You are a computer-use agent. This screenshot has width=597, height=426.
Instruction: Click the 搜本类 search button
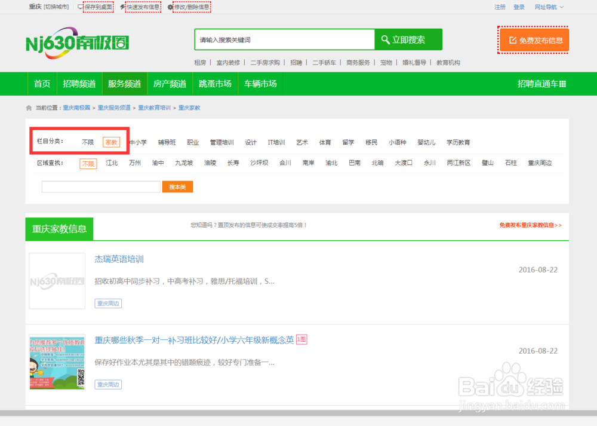tap(177, 186)
